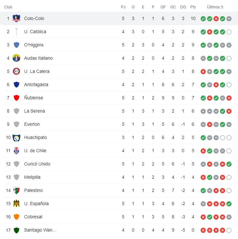Screen dimensions: 238x239
Task: Click the Pts column header
Action: tap(193, 7)
